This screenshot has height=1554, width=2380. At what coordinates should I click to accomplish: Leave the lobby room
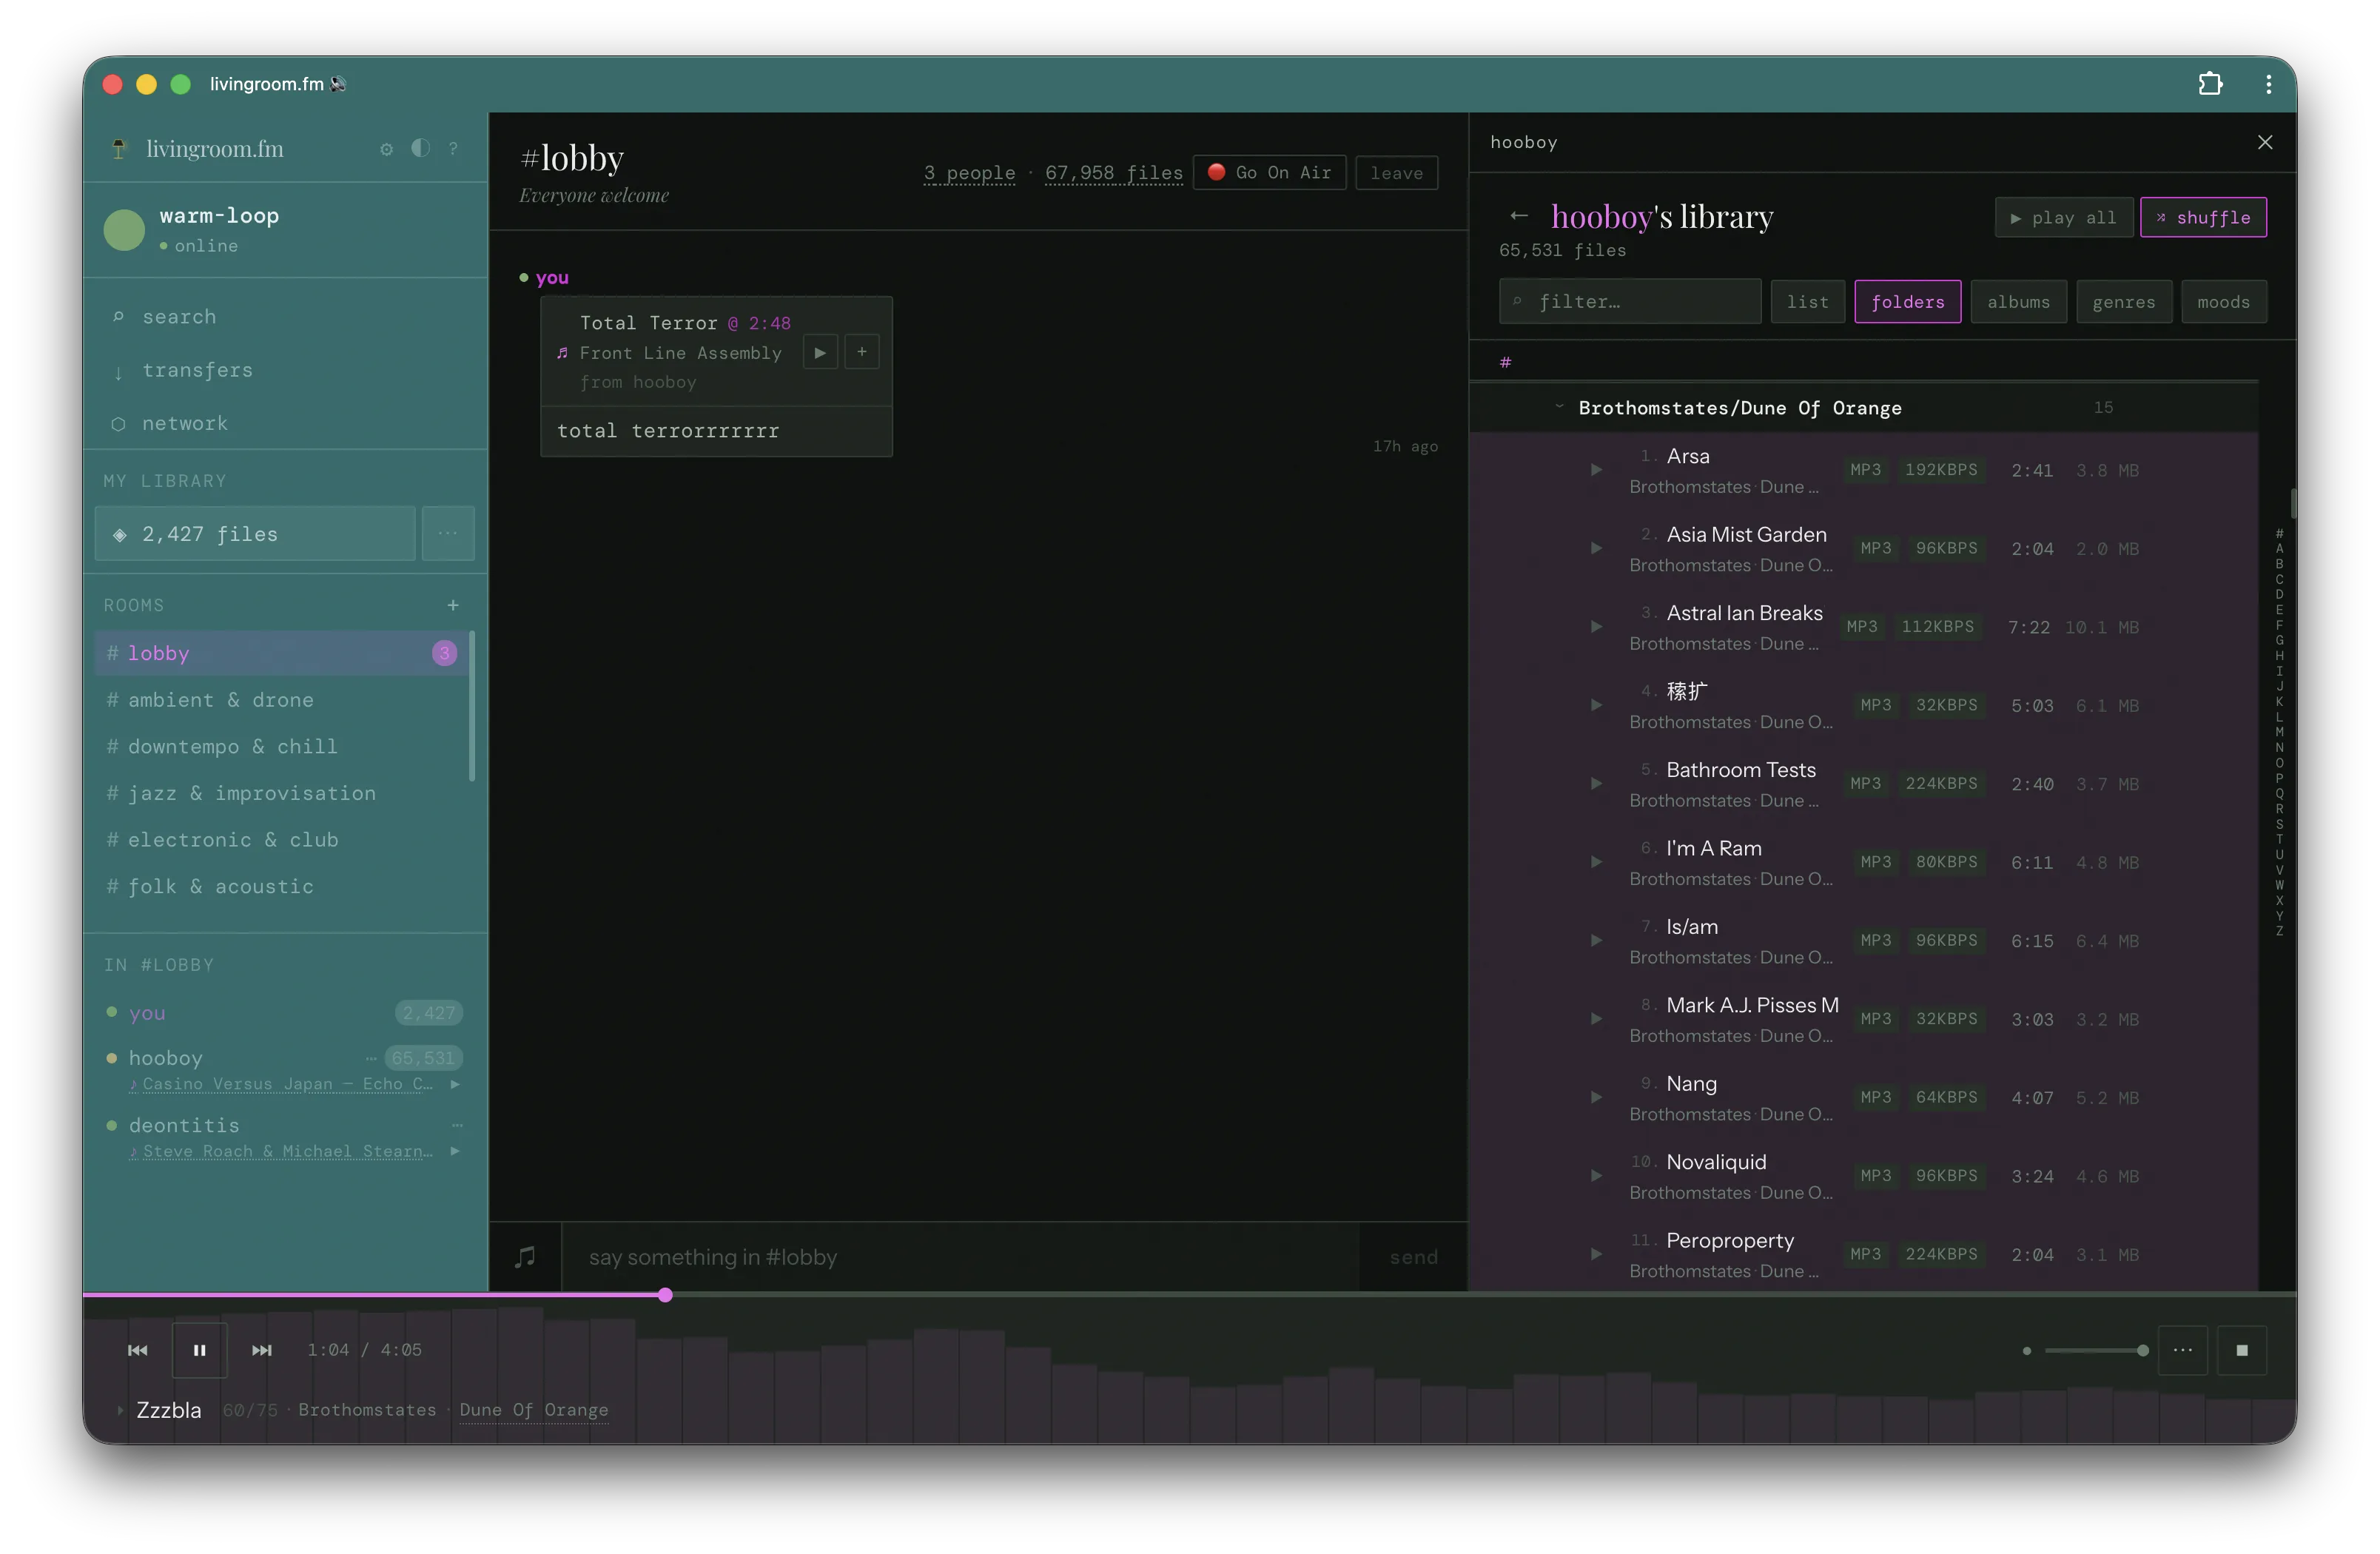(x=1396, y=173)
